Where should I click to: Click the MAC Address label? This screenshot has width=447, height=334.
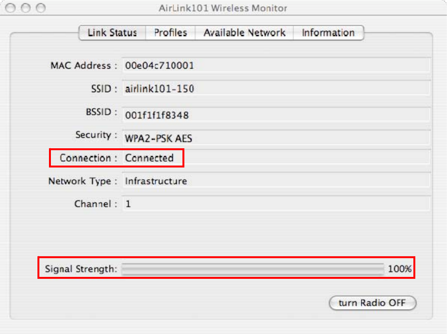[x=84, y=66]
